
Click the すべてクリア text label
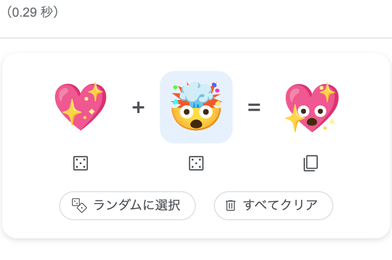tap(280, 205)
